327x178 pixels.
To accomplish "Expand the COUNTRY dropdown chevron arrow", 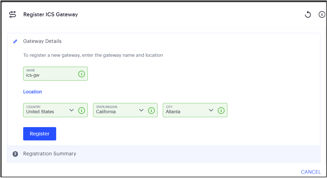I will pyautogui.click(x=72, y=110).
